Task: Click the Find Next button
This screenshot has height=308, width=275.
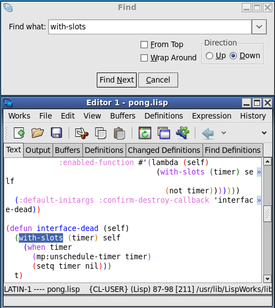Action: [x=117, y=80]
